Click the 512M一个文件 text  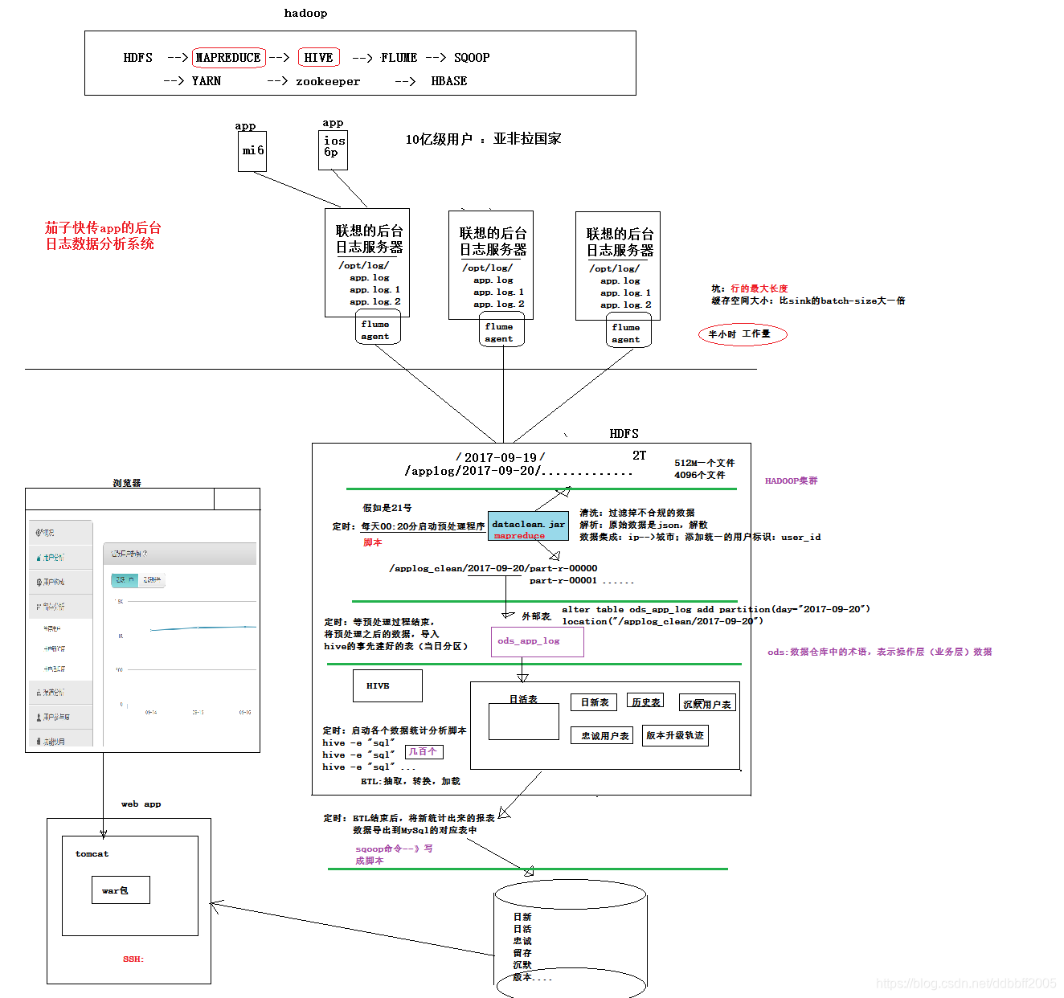tap(705, 463)
